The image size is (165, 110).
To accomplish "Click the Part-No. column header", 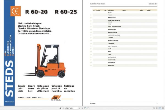I will (98, 10).
